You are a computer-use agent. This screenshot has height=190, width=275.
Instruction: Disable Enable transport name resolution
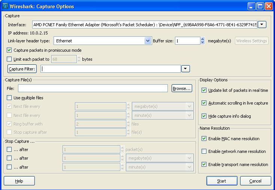pyautogui.click(x=204, y=165)
